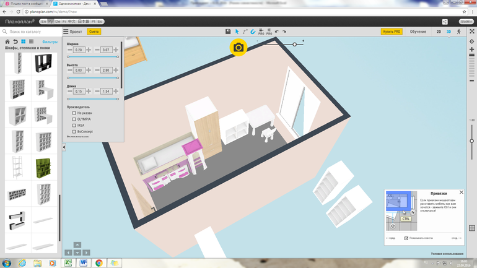This screenshot has width=477, height=268.
Task: Switch to 2D view tab
Action: point(439,32)
